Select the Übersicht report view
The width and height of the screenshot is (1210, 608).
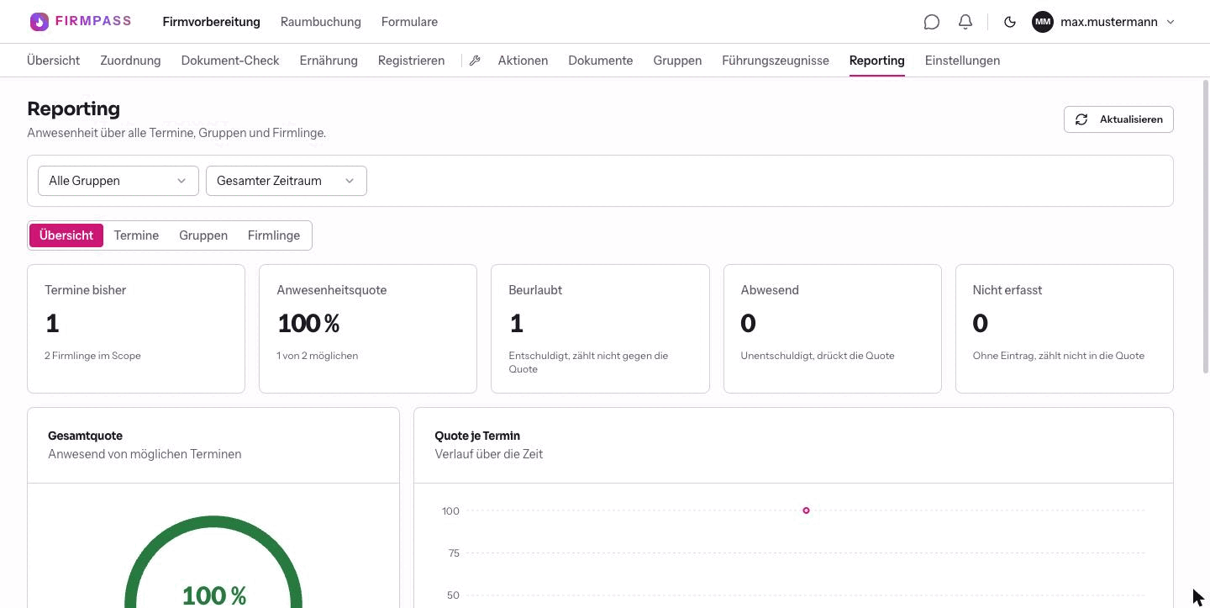coord(66,235)
